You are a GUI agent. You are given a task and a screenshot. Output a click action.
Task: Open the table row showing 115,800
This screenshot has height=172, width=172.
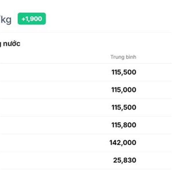(86, 125)
